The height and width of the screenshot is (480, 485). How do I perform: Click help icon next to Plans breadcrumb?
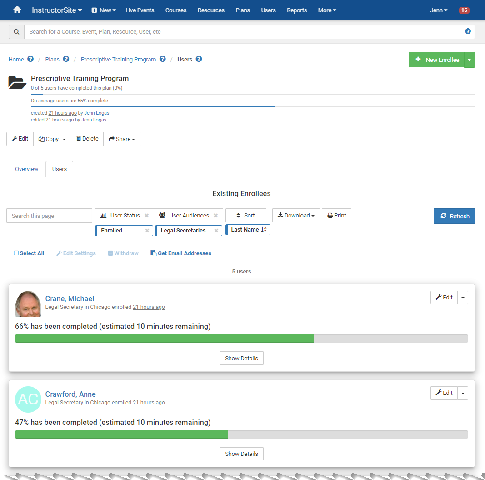click(66, 59)
